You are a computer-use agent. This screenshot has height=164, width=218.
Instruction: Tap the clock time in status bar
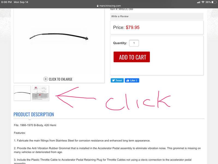point(6,2)
